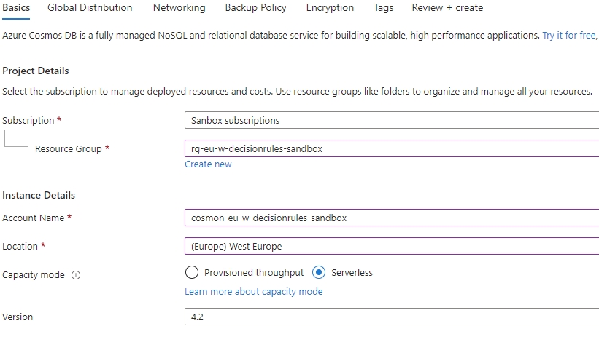This screenshot has height=342, width=599.
Task: Click the Create new resource group link
Action: coord(208,164)
